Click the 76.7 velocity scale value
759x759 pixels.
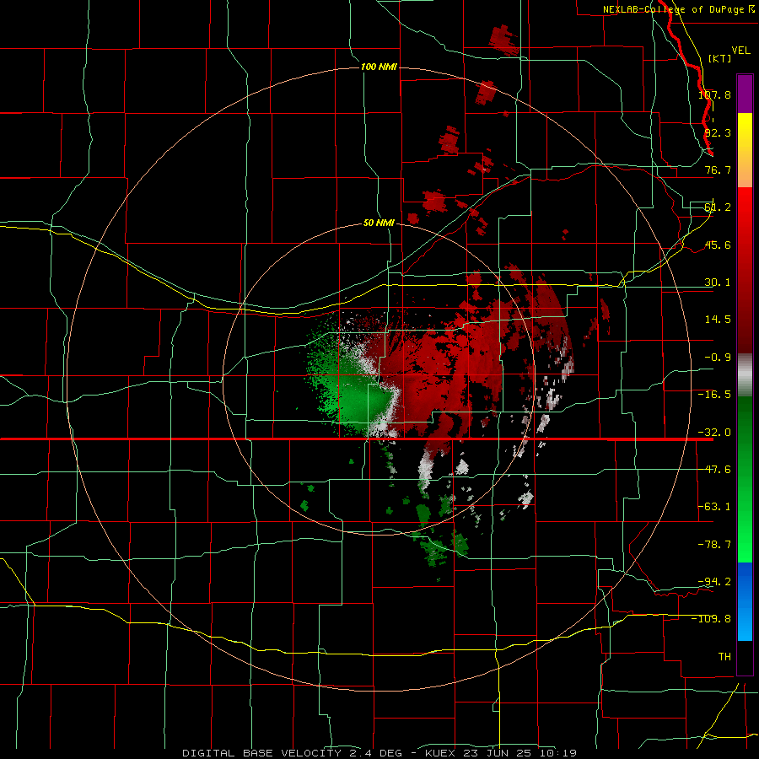(x=718, y=170)
